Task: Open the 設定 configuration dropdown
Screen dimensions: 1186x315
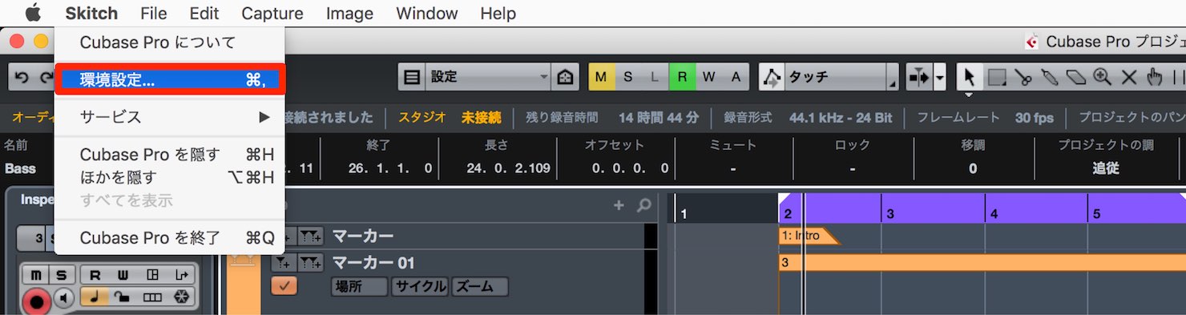Action: [488, 77]
